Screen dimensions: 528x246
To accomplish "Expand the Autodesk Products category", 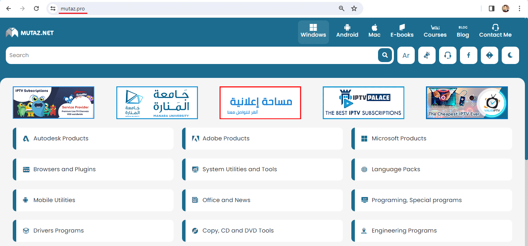I will click(61, 138).
